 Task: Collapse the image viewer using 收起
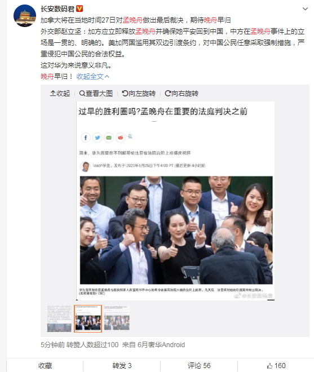coord(60,93)
